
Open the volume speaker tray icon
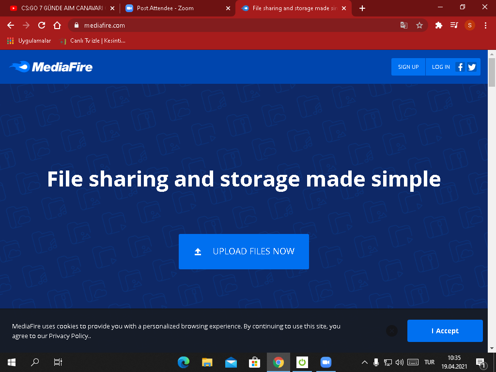(x=400, y=362)
